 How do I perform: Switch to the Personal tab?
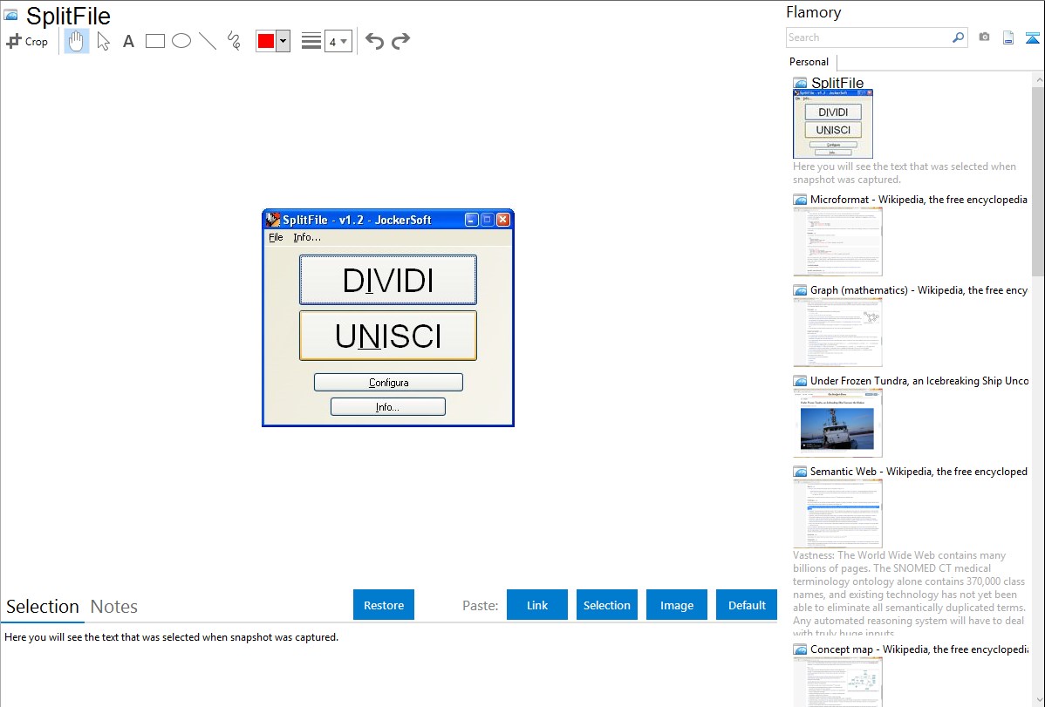809,62
